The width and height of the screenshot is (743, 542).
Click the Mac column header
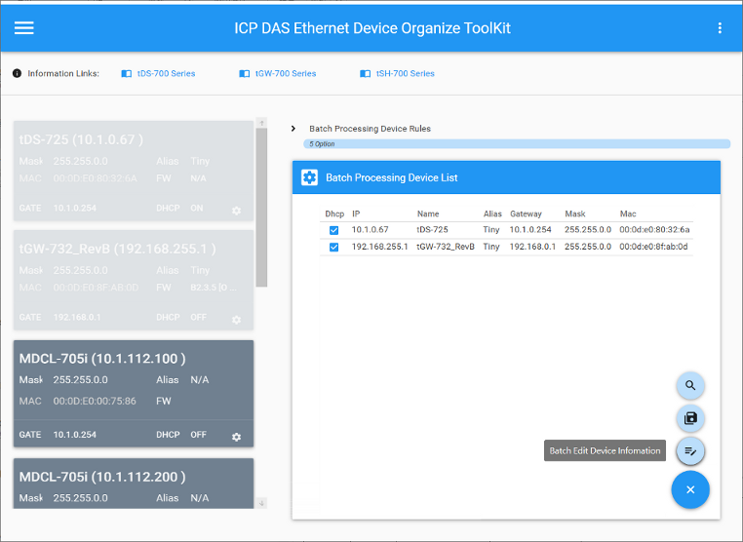pyautogui.click(x=628, y=213)
